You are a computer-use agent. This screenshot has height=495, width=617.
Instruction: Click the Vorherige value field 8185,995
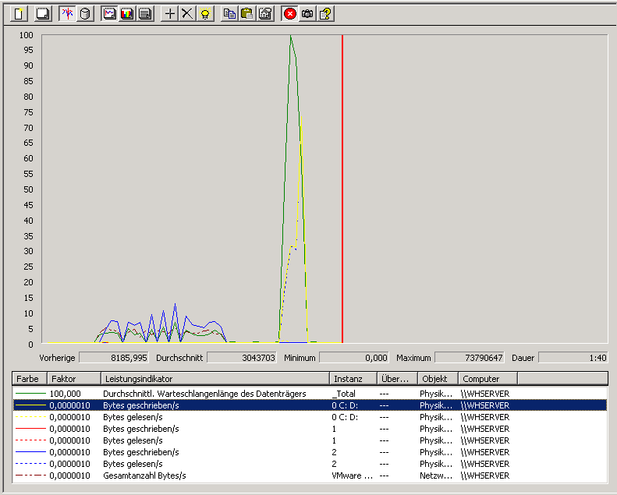pyautogui.click(x=114, y=358)
